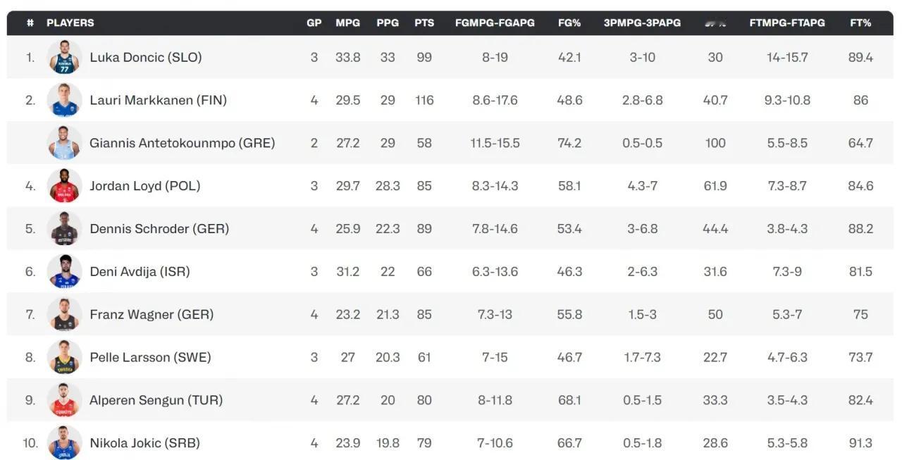Click the FTMPG-FTAPG column header
The image size is (902, 460).
pyautogui.click(x=787, y=23)
